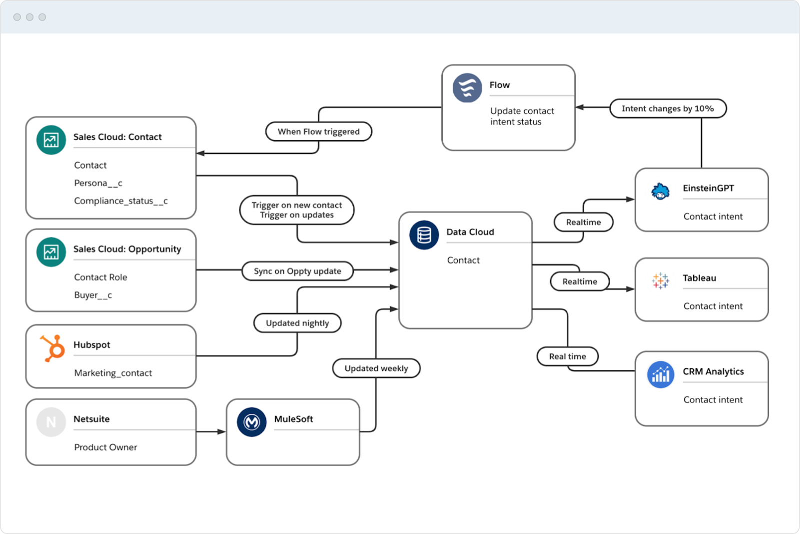Click the 'Updated weekly' connector label
Viewport: 800px width, 534px height.
pos(376,368)
